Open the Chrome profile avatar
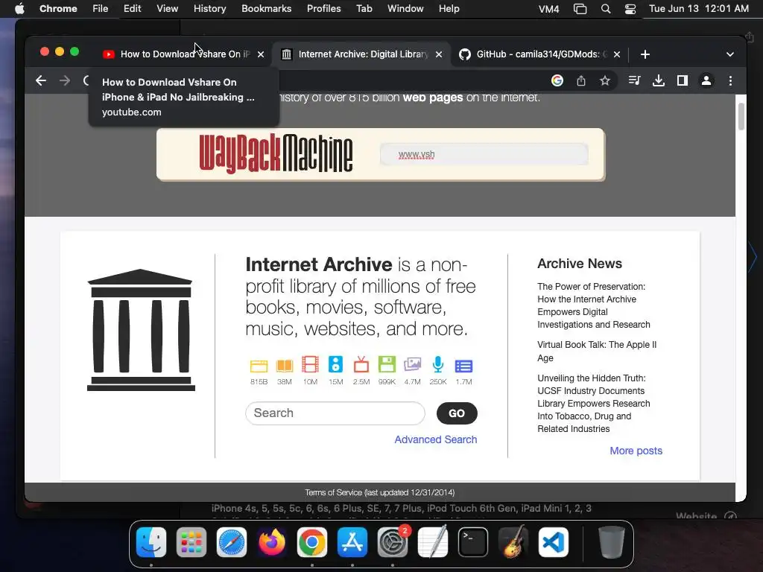 pos(706,80)
